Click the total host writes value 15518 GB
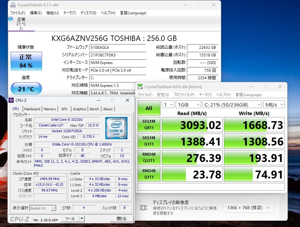 coord(202,55)
